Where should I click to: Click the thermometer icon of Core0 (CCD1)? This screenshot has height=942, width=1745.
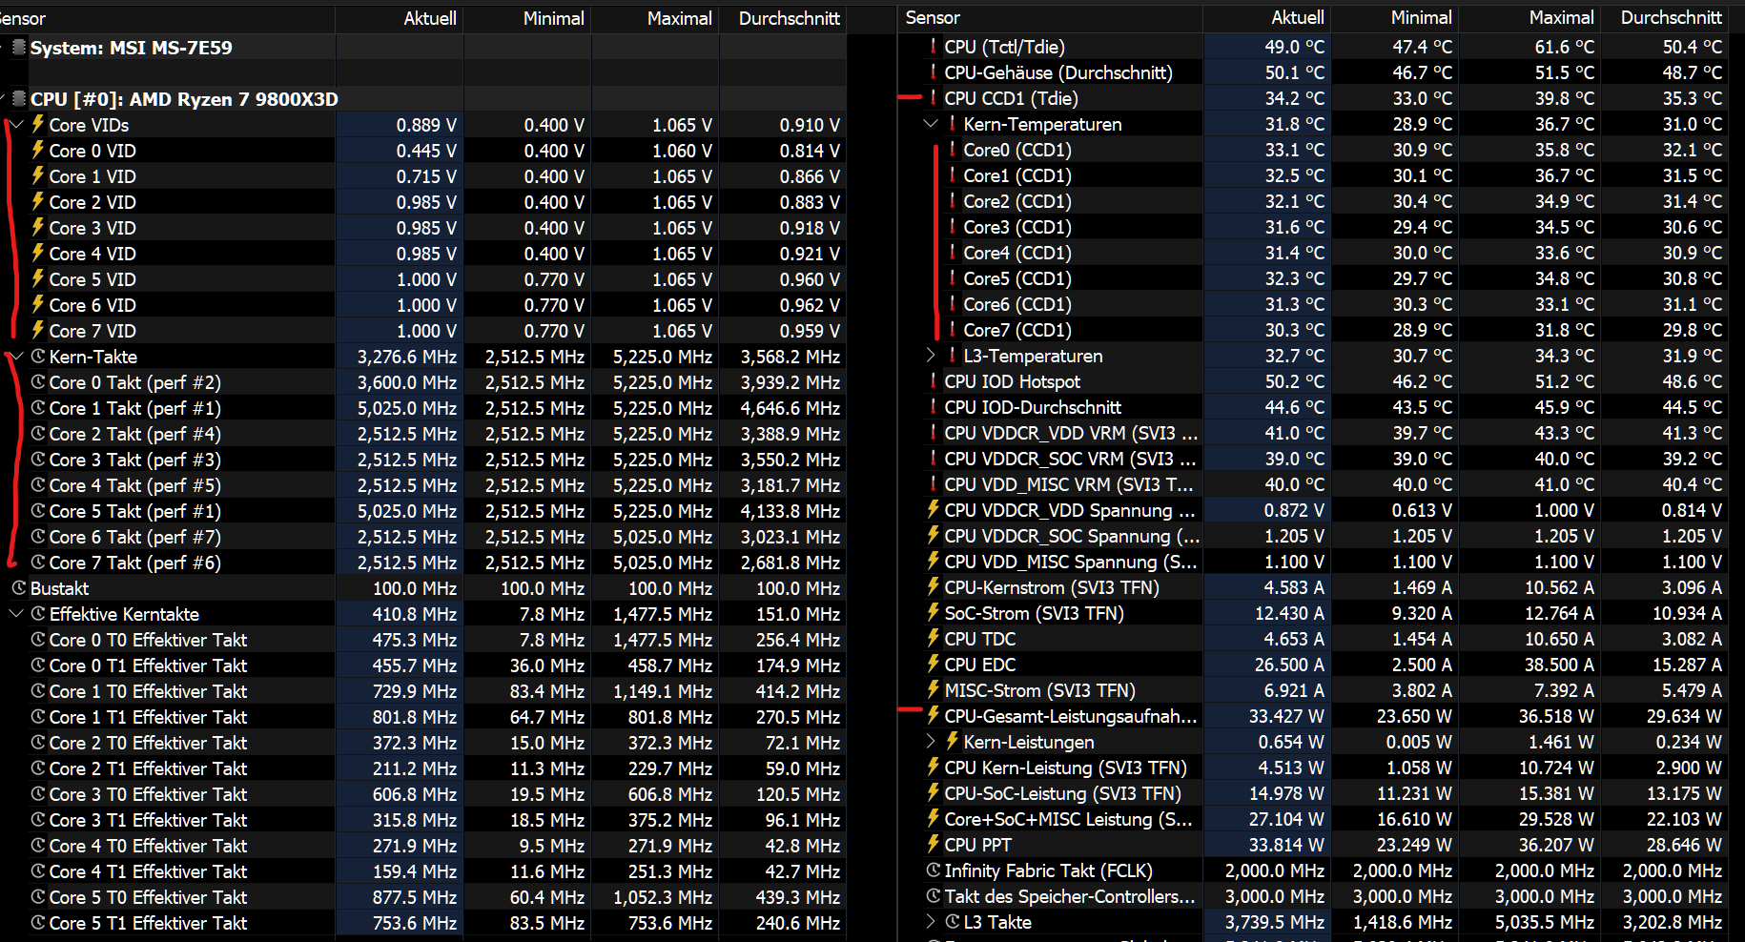point(952,150)
